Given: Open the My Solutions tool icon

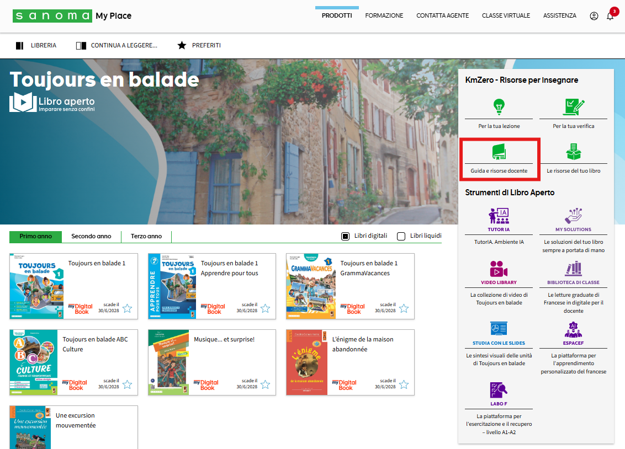Looking at the screenshot, I should [x=573, y=216].
